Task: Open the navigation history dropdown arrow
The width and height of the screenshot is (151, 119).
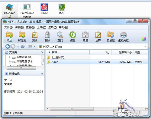Action: [18, 46]
